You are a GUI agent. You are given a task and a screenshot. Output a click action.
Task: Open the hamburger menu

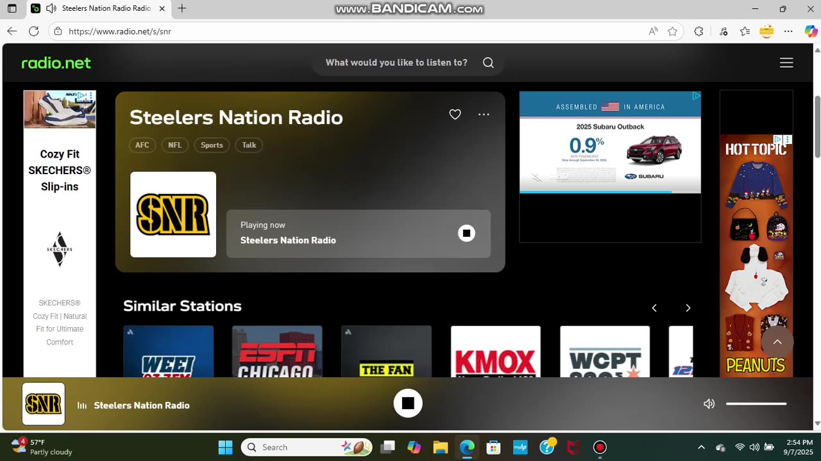click(786, 63)
